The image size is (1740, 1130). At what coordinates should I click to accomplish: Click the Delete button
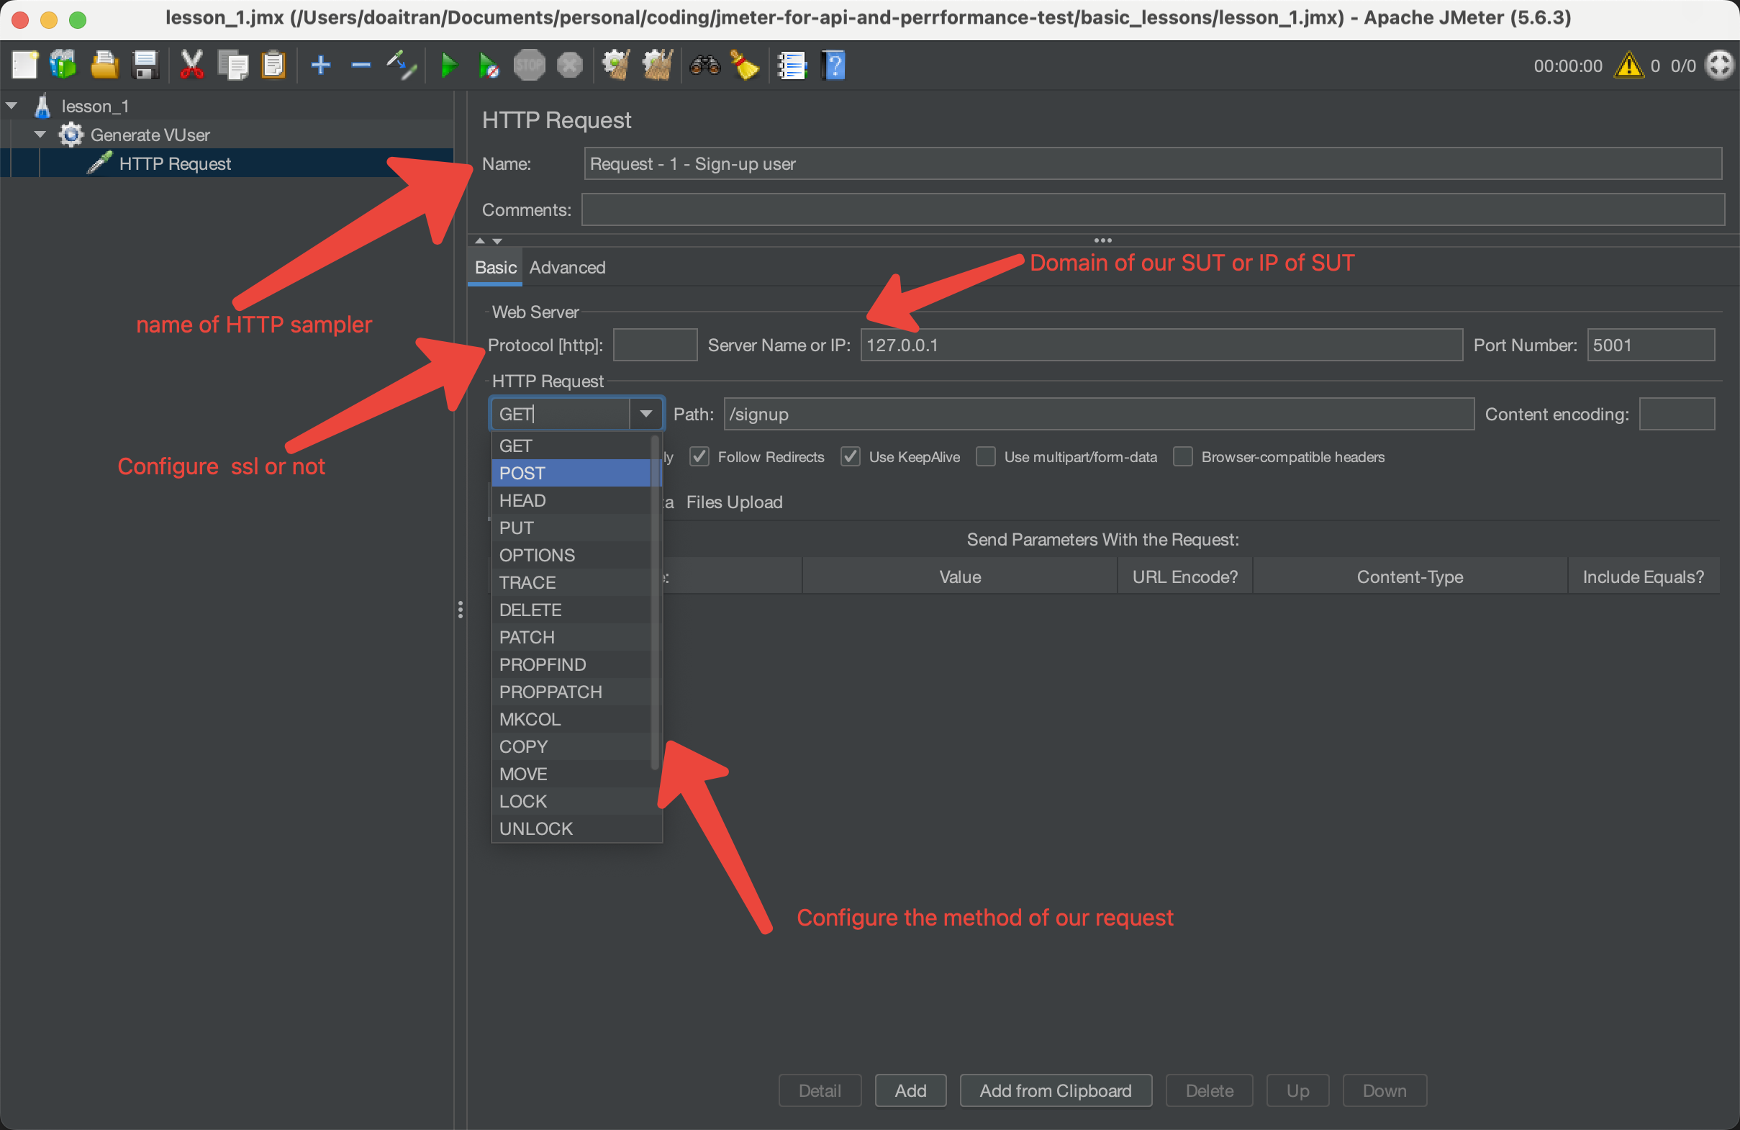pyautogui.click(x=1209, y=1090)
